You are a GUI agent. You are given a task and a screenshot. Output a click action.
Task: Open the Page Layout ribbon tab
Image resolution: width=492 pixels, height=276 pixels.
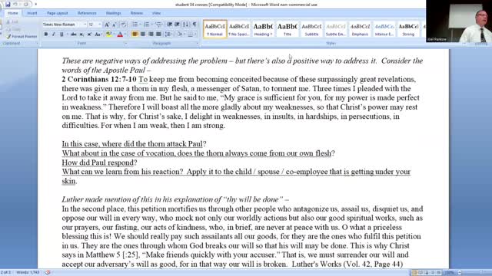click(57, 13)
